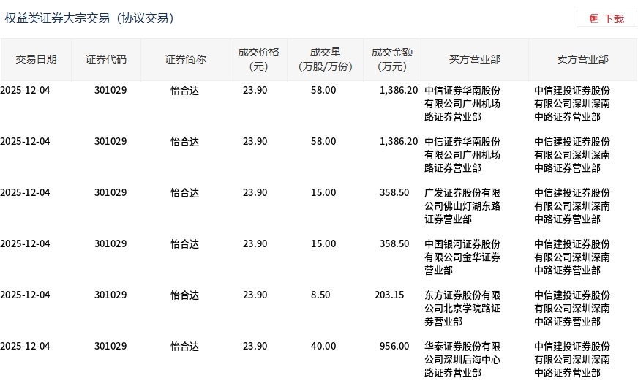Click 怡合达 in the 东方证券 buyer row

184,295
